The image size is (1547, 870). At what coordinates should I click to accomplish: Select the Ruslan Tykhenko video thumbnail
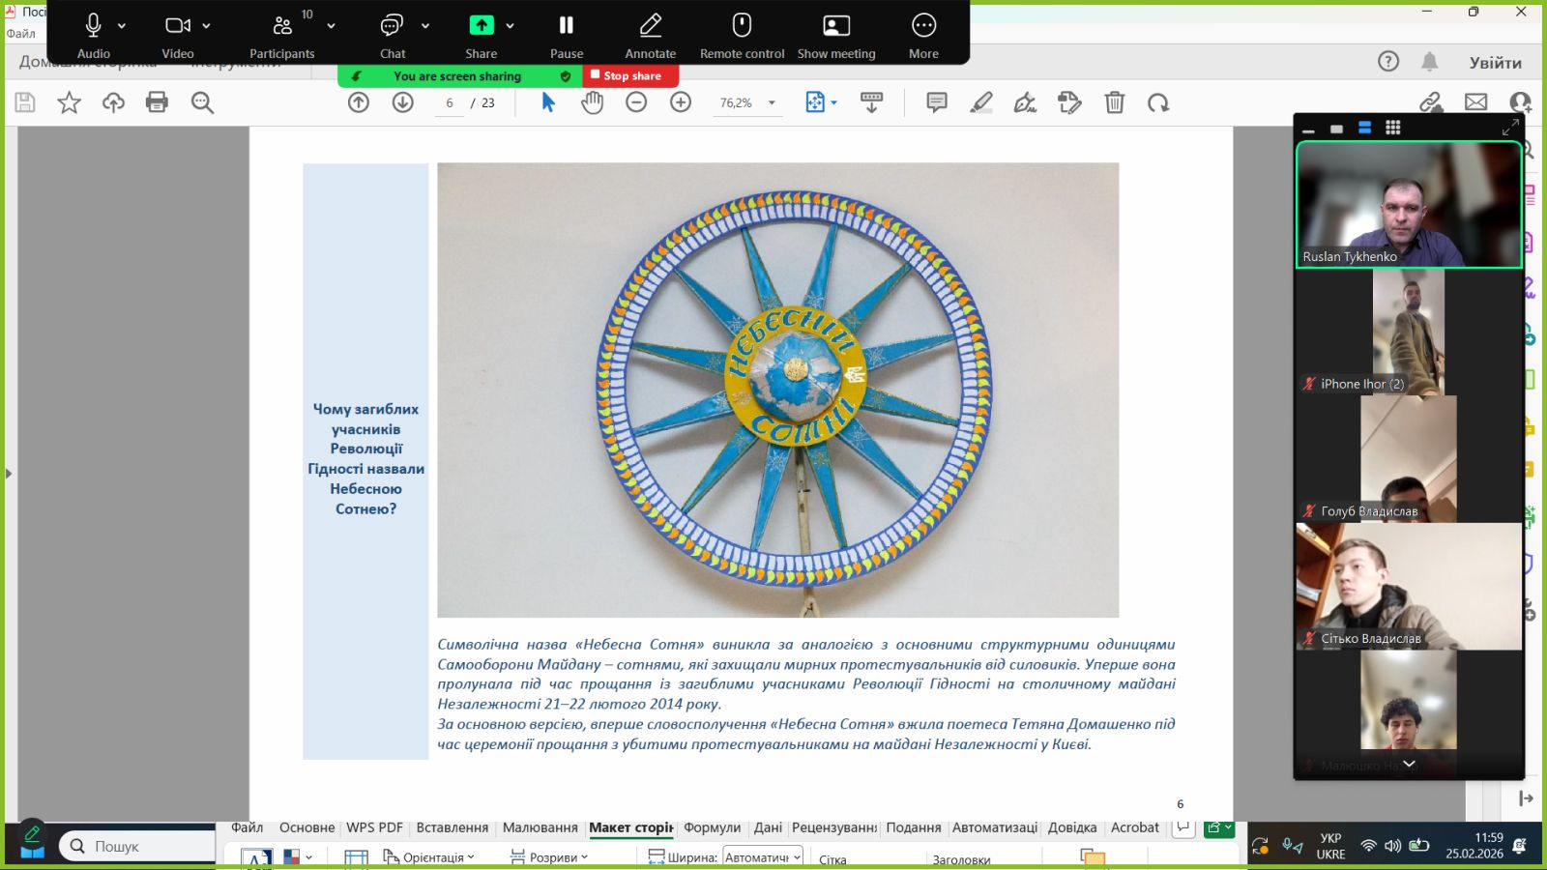coord(1409,205)
